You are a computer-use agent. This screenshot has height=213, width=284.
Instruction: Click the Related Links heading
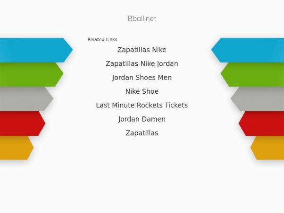click(102, 39)
